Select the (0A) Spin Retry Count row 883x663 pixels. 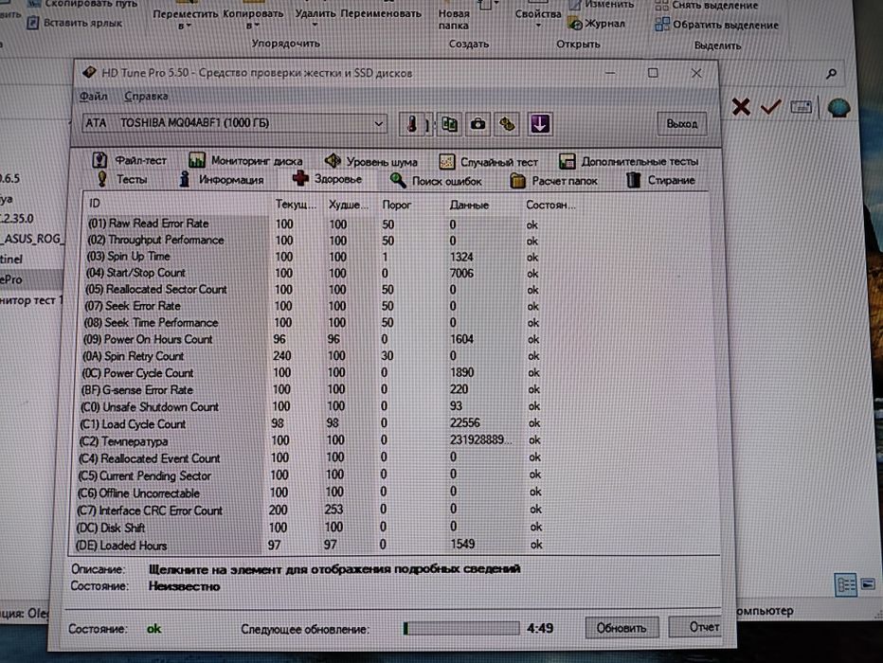click(x=312, y=356)
